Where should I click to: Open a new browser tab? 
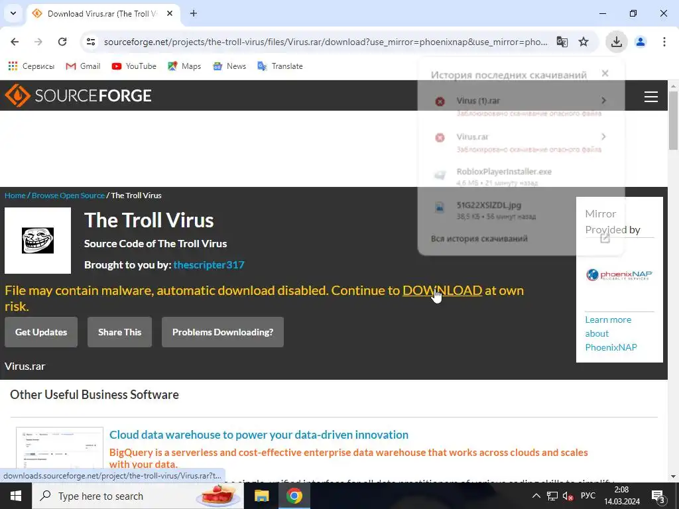coord(194,13)
